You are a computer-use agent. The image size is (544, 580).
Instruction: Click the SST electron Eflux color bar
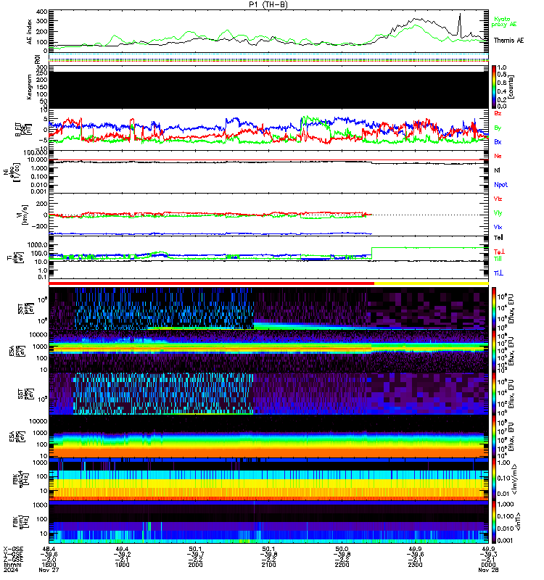[x=494, y=394]
